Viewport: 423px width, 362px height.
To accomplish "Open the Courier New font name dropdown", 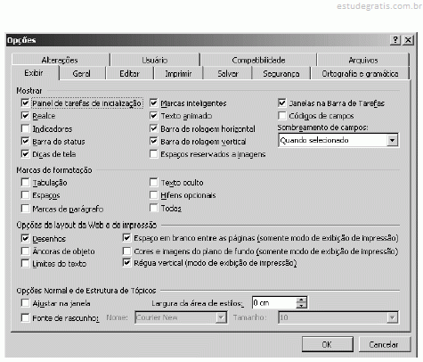I will click(x=221, y=317).
